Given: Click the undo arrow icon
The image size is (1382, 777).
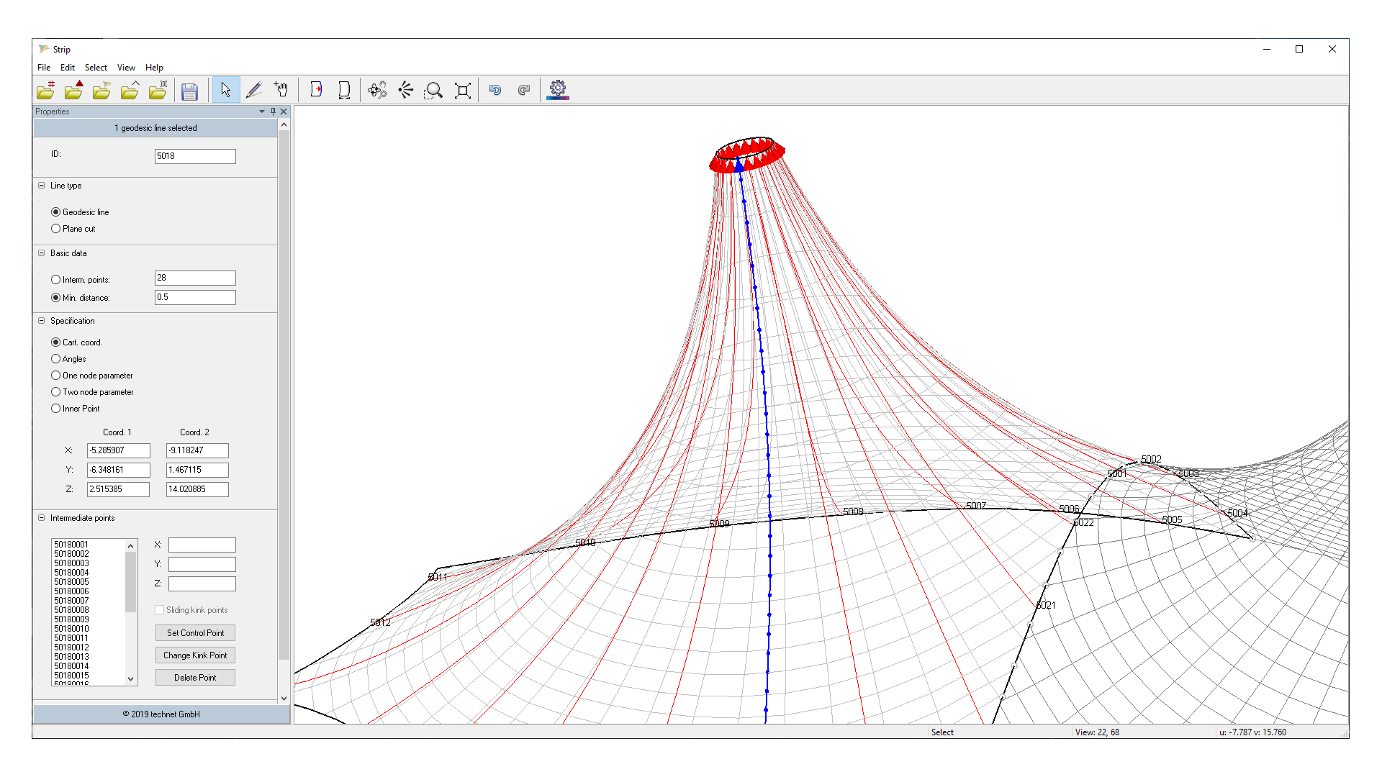Looking at the screenshot, I should 495,90.
